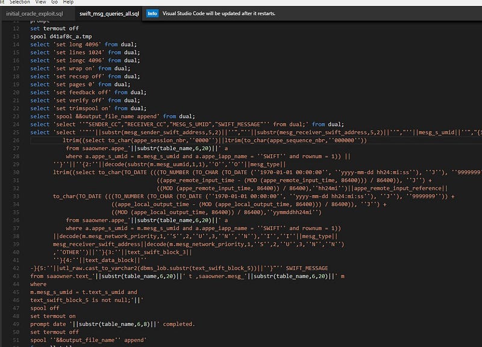This screenshot has height=347, width=482.
Task: Click "from saaowner.appe_" on line 27
Action: click(x=97, y=148)
